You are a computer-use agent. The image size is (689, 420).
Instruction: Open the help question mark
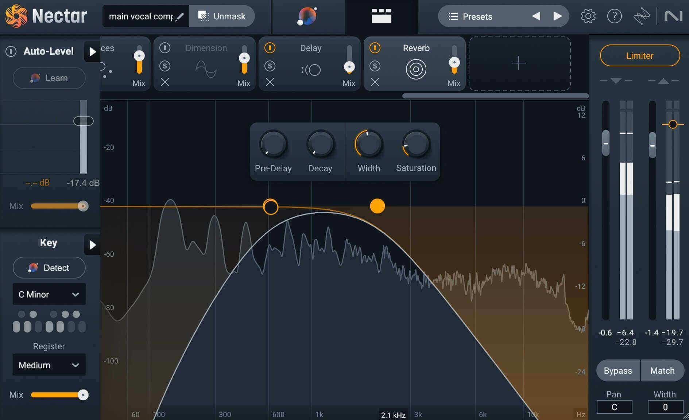[x=614, y=16]
